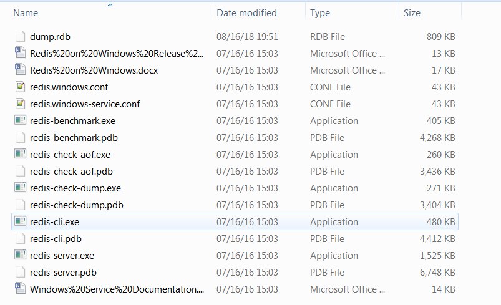Click the redis-server.pdb file icon

click(20, 272)
